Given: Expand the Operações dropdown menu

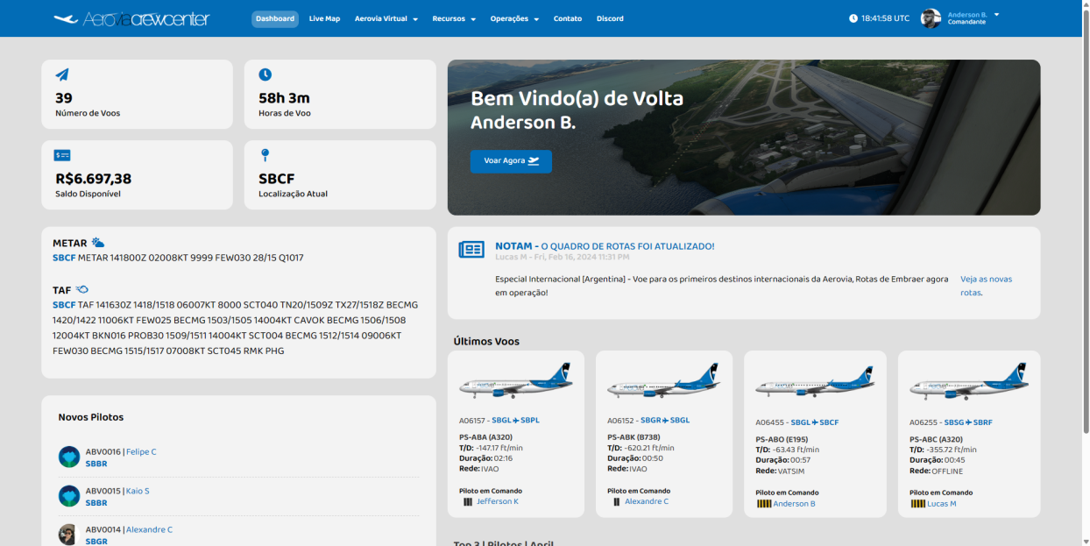Looking at the screenshot, I should tap(514, 18).
